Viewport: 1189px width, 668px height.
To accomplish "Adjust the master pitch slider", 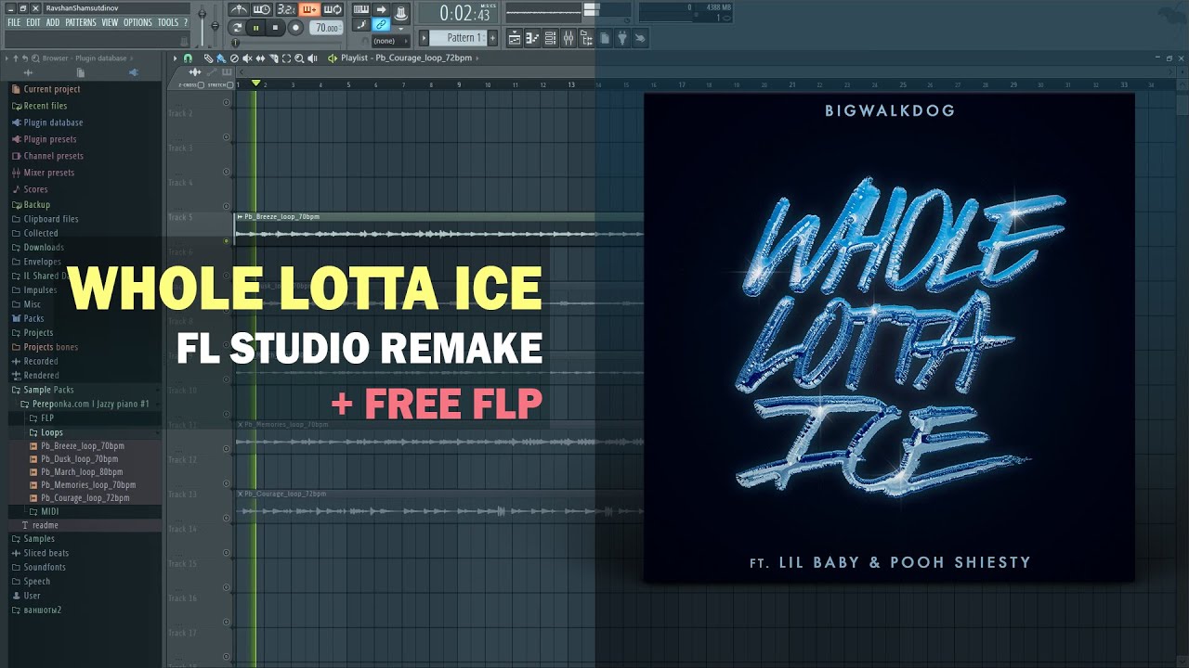I will pos(216,23).
